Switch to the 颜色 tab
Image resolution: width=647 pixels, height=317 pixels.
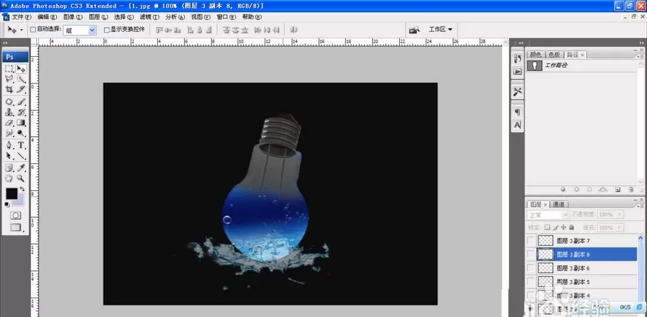click(x=536, y=55)
